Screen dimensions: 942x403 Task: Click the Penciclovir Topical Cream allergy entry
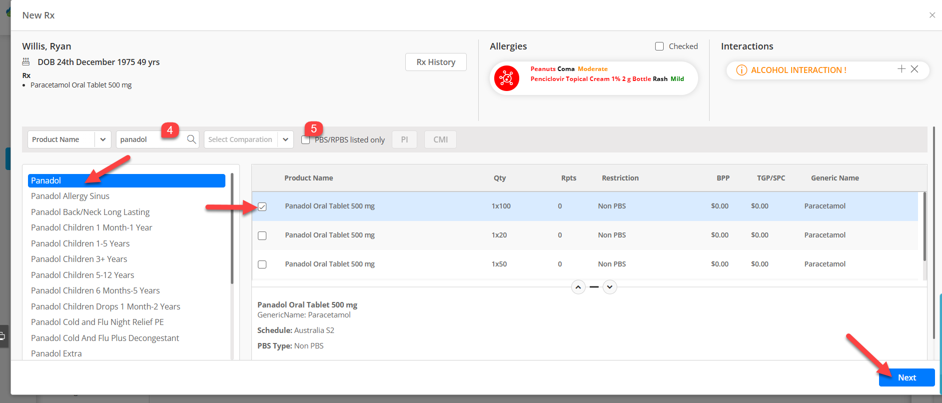607,79
